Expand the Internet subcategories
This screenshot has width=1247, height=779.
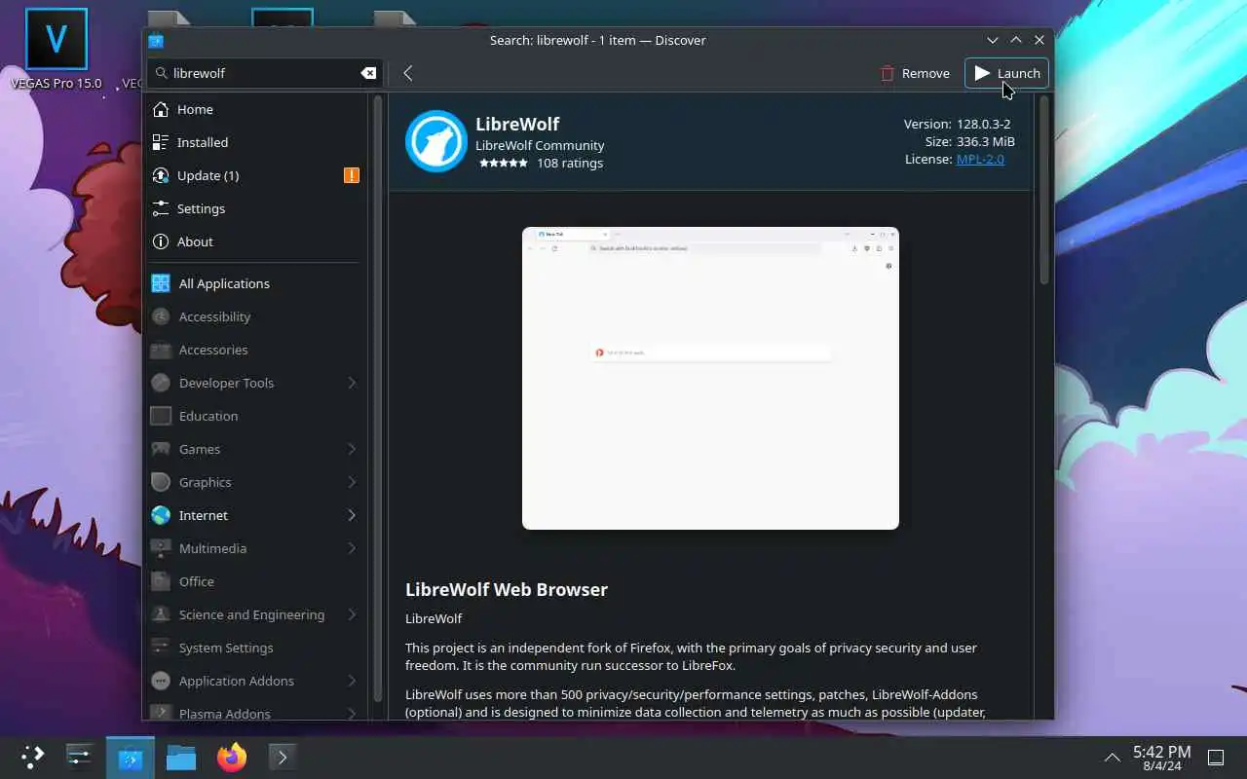click(x=352, y=515)
